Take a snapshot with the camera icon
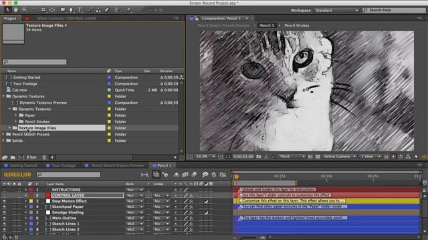428x240 pixels. [x=259, y=157]
